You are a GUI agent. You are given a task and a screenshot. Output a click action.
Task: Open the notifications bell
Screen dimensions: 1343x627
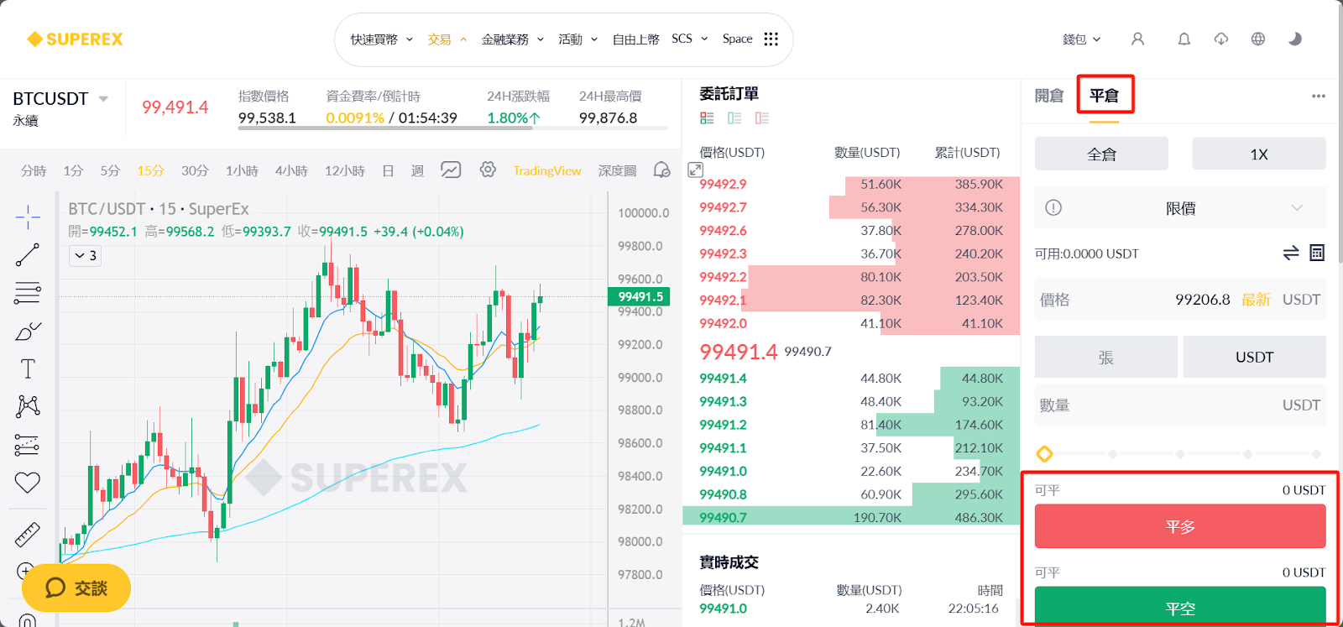[1184, 39]
